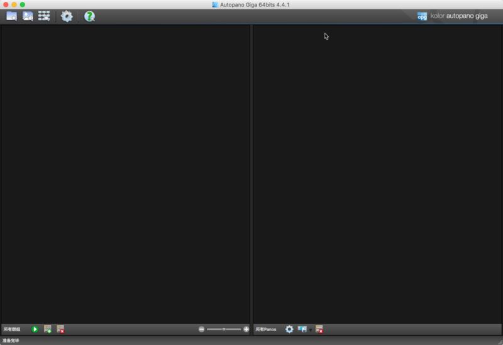Expand the dropdown arrow beside the save icon

coord(310,330)
